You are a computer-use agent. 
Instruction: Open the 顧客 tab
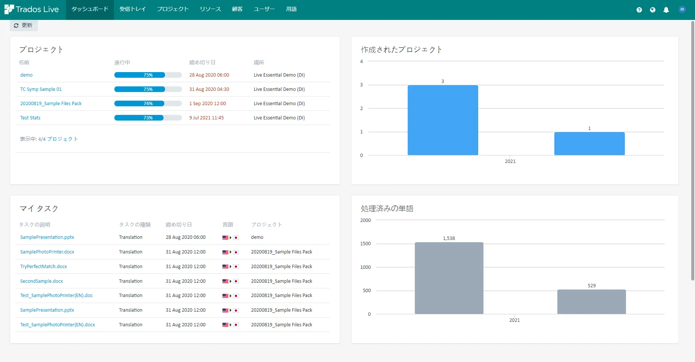(237, 9)
